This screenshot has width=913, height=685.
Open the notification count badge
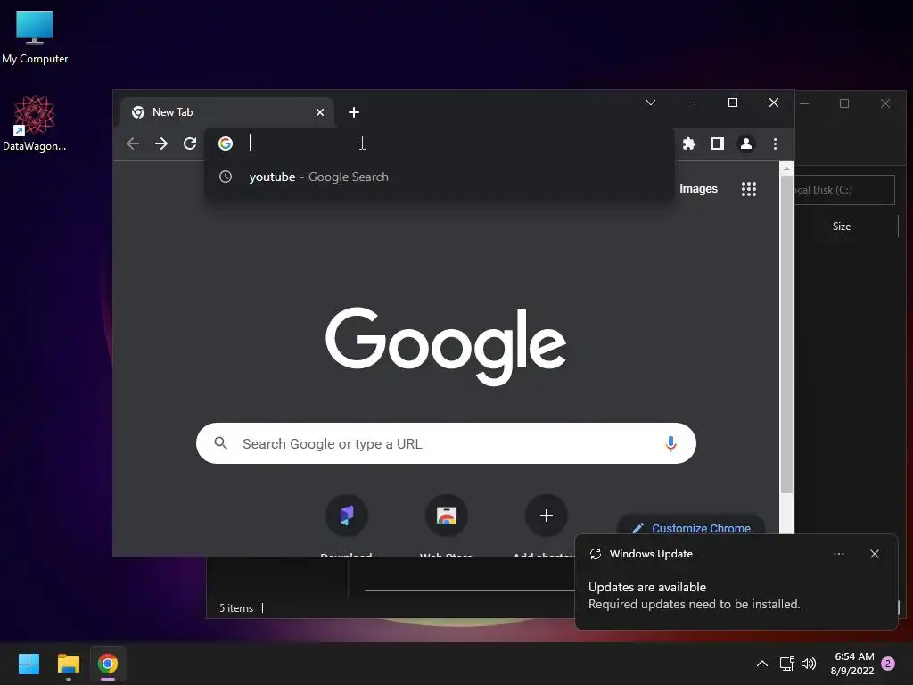click(x=888, y=664)
